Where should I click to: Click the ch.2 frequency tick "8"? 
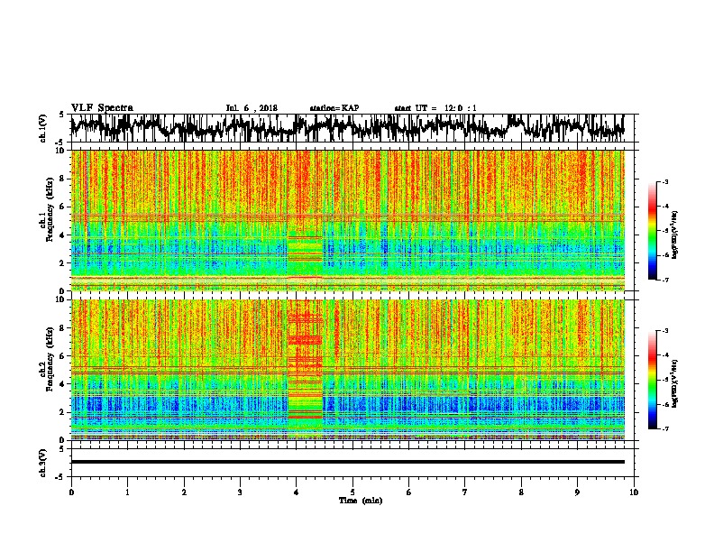[x=62, y=328]
